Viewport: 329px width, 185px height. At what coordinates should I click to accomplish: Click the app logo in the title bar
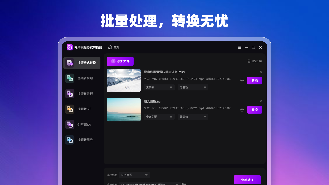tap(69, 47)
